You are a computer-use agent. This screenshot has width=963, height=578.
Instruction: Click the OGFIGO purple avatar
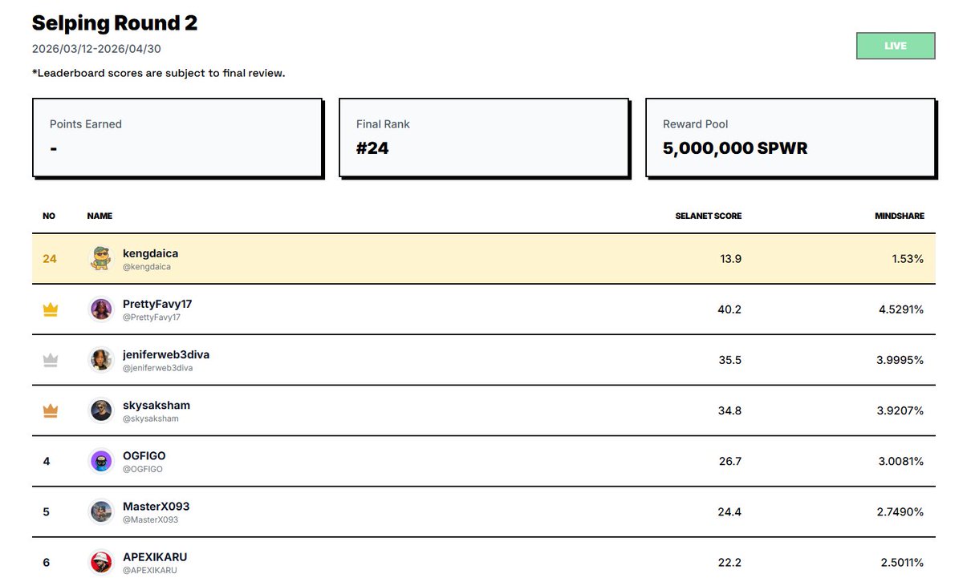[101, 461]
